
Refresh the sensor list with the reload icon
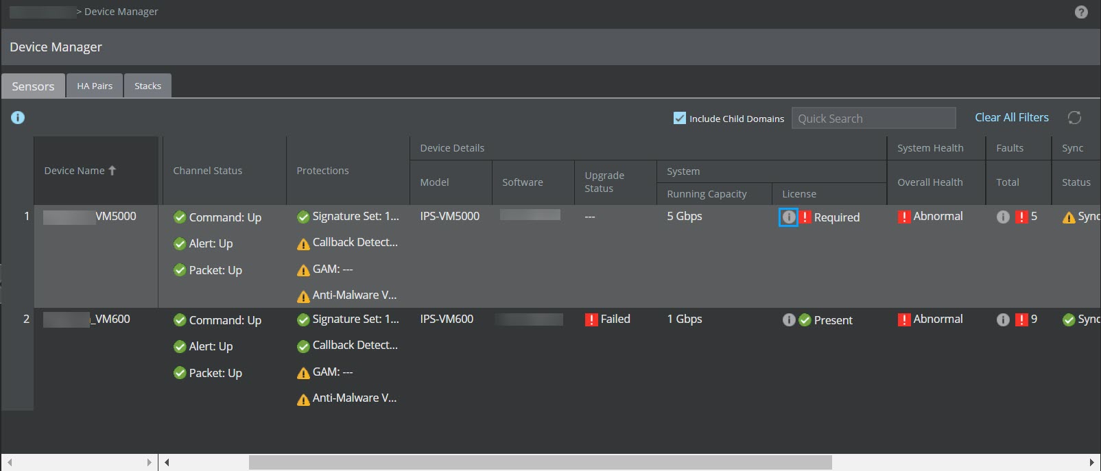pyautogui.click(x=1074, y=118)
